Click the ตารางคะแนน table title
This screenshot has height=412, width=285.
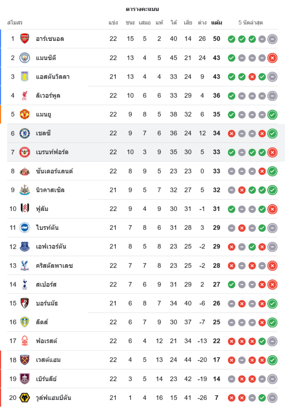tap(142, 9)
